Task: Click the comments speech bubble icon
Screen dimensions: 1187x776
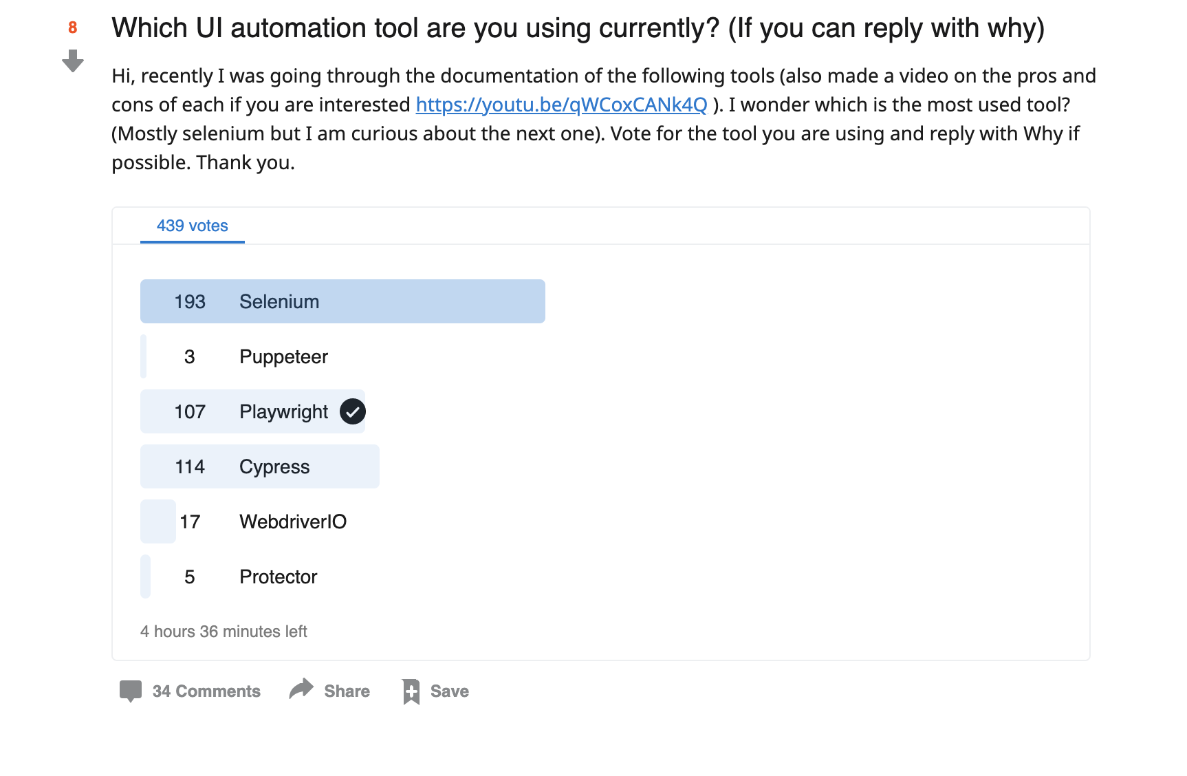Action: [x=131, y=691]
